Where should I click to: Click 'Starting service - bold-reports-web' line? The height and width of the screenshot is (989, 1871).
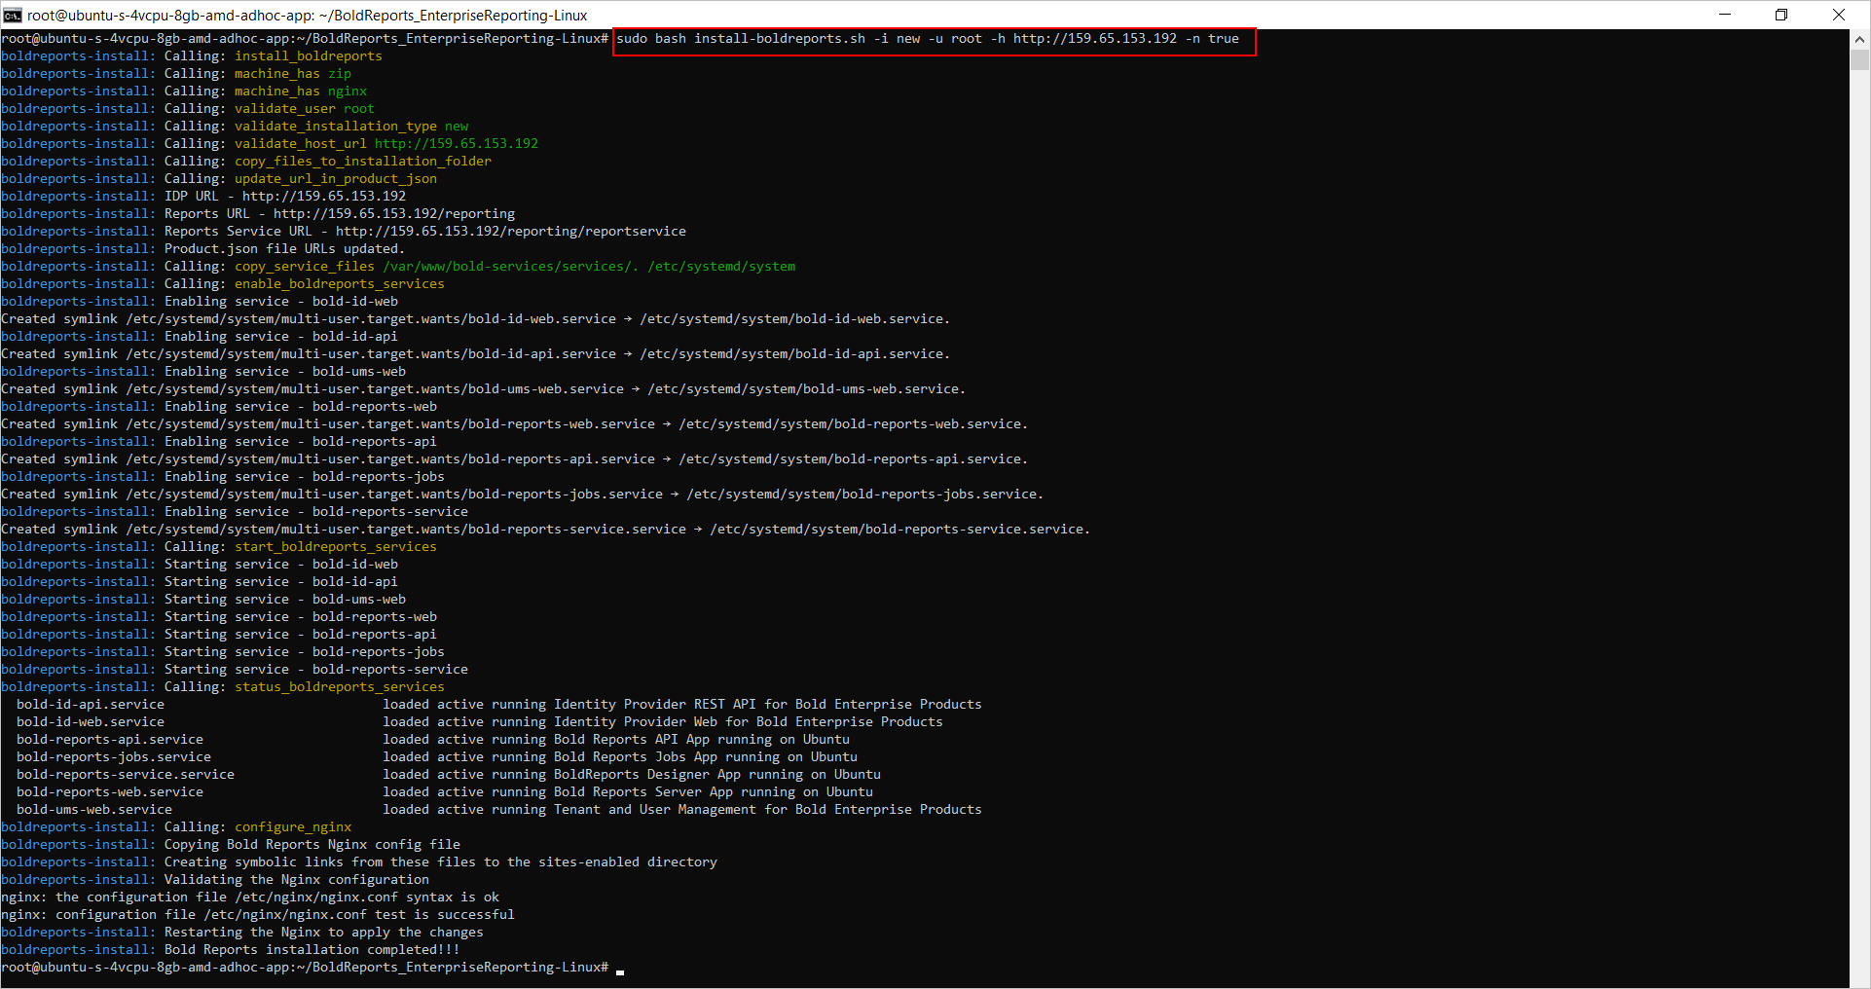pos(219,617)
